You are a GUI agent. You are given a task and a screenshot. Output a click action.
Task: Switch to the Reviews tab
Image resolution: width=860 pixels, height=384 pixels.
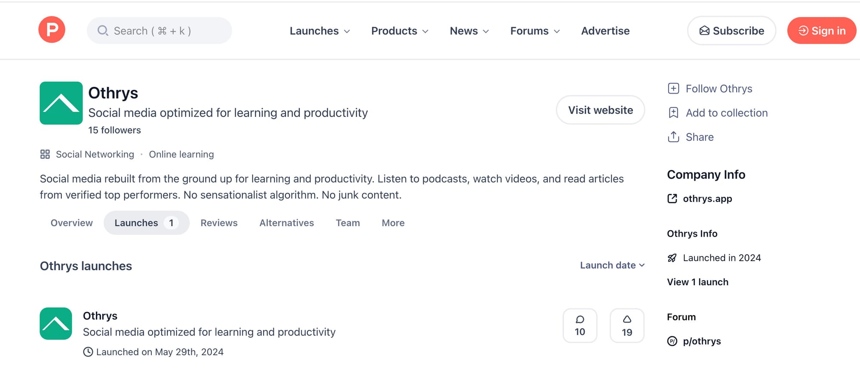tap(219, 222)
